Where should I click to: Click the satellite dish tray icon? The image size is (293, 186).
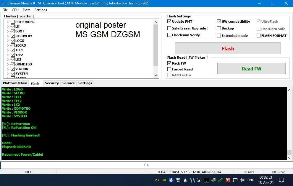[199, 180]
